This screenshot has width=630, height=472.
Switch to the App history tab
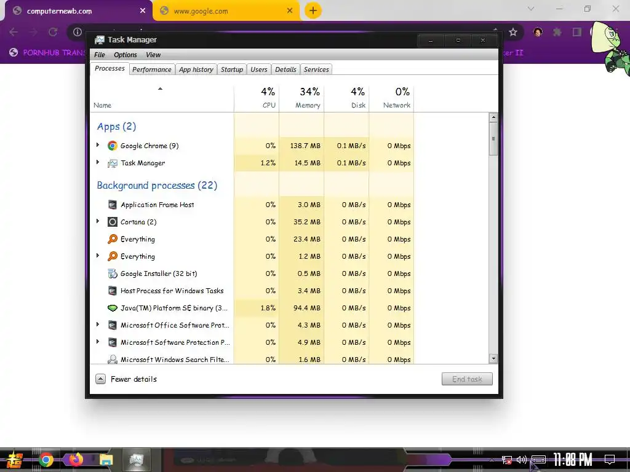(196, 69)
